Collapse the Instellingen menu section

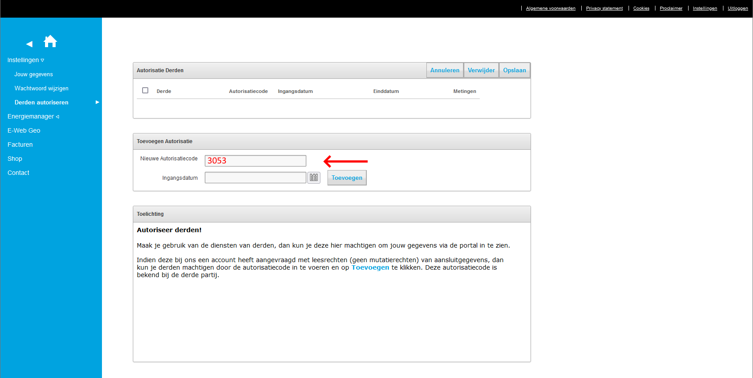pyautogui.click(x=26, y=60)
